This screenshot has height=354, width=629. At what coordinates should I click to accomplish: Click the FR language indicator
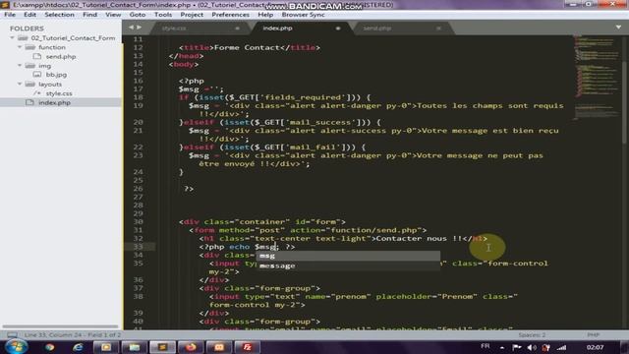click(485, 346)
